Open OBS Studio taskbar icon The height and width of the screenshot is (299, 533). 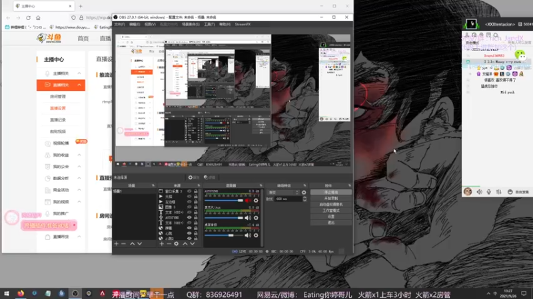coord(75,293)
